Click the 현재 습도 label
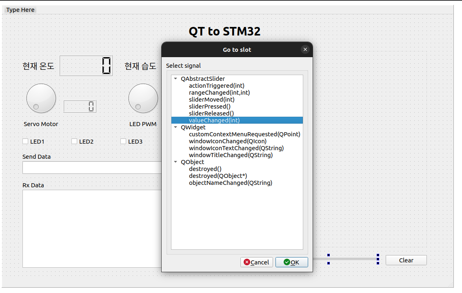The height and width of the screenshot is (293, 462). click(140, 66)
